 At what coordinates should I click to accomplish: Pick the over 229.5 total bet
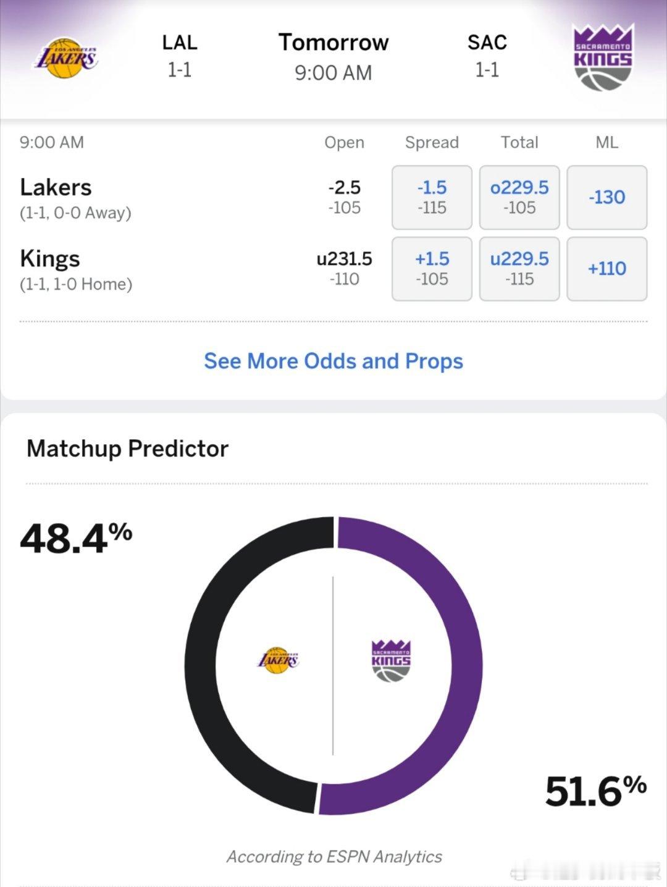[519, 197]
